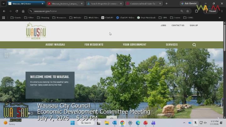Open the Windows Start menu

(x=73, y=123)
